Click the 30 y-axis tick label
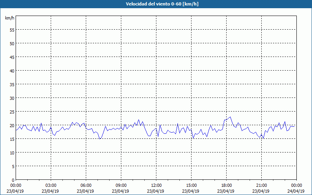The height and width of the screenshot is (195, 312). coord(12,98)
